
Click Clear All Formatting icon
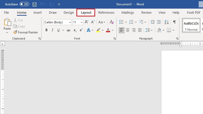pyautogui.click(x=112, y=22)
